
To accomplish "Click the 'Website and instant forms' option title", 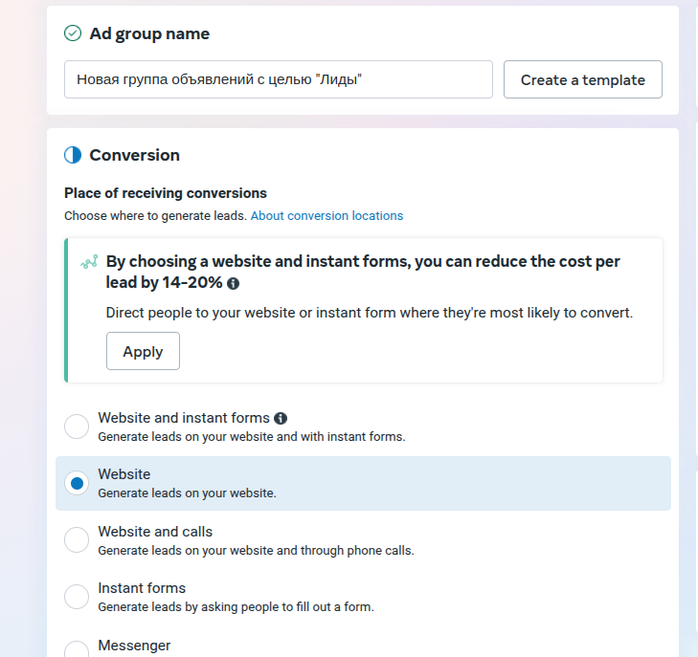I will tap(184, 418).
